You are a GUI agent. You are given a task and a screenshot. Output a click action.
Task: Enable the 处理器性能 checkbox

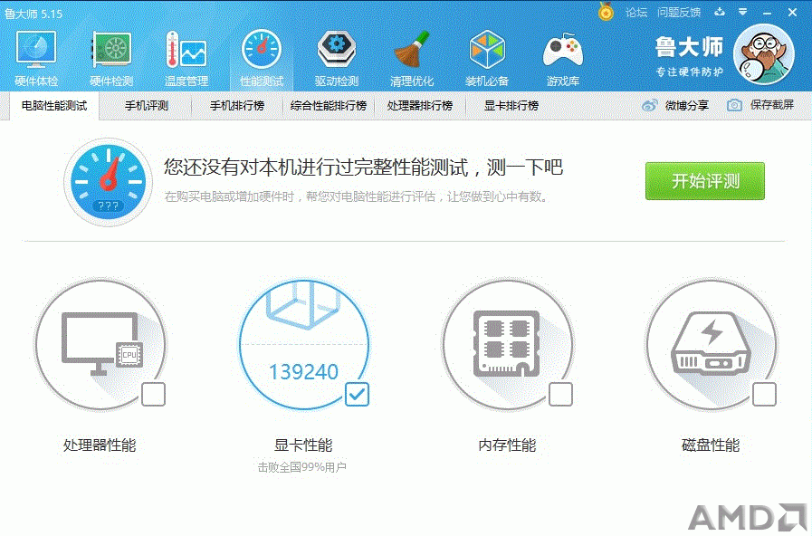click(x=153, y=394)
